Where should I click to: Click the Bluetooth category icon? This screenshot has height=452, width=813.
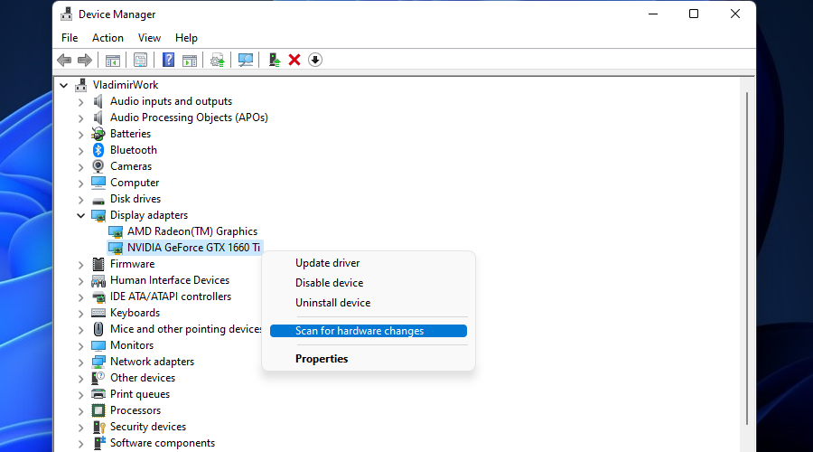point(98,150)
